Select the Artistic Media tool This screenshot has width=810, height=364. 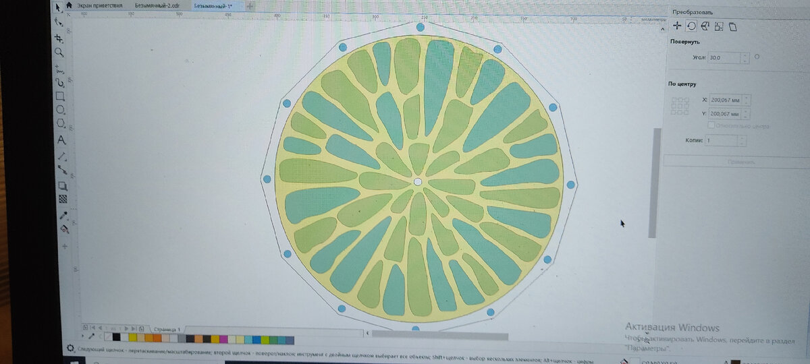pos(60,82)
